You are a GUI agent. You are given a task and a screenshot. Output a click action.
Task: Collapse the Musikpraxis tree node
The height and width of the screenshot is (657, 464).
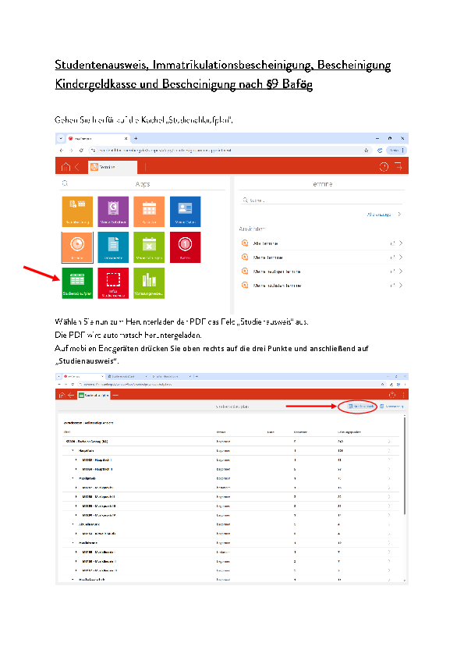click(x=73, y=478)
